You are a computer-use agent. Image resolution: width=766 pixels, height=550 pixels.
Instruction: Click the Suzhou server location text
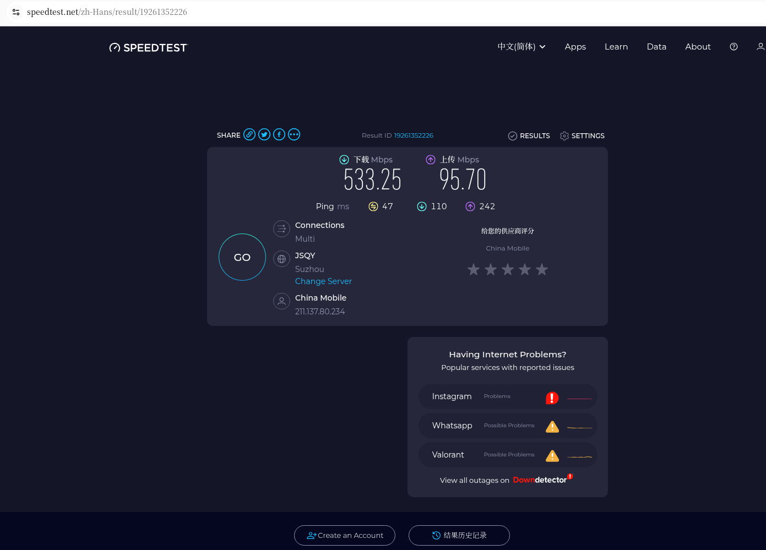click(x=309, y=269)
